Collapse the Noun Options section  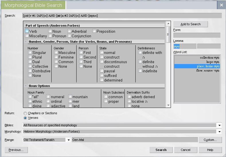coord(26,86)
